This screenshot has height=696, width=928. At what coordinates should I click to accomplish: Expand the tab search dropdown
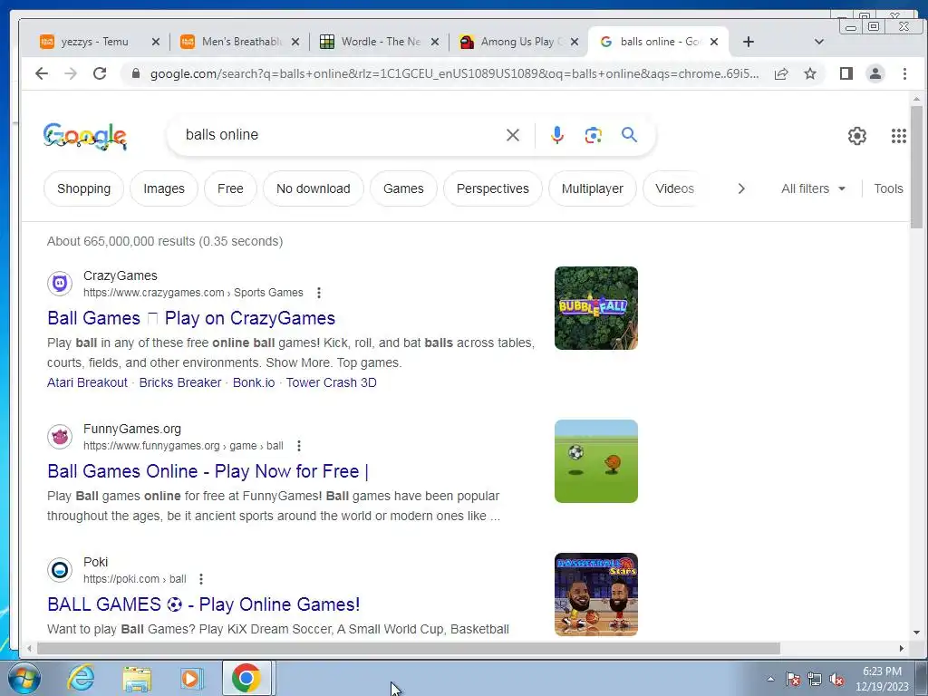coord(819,42)
